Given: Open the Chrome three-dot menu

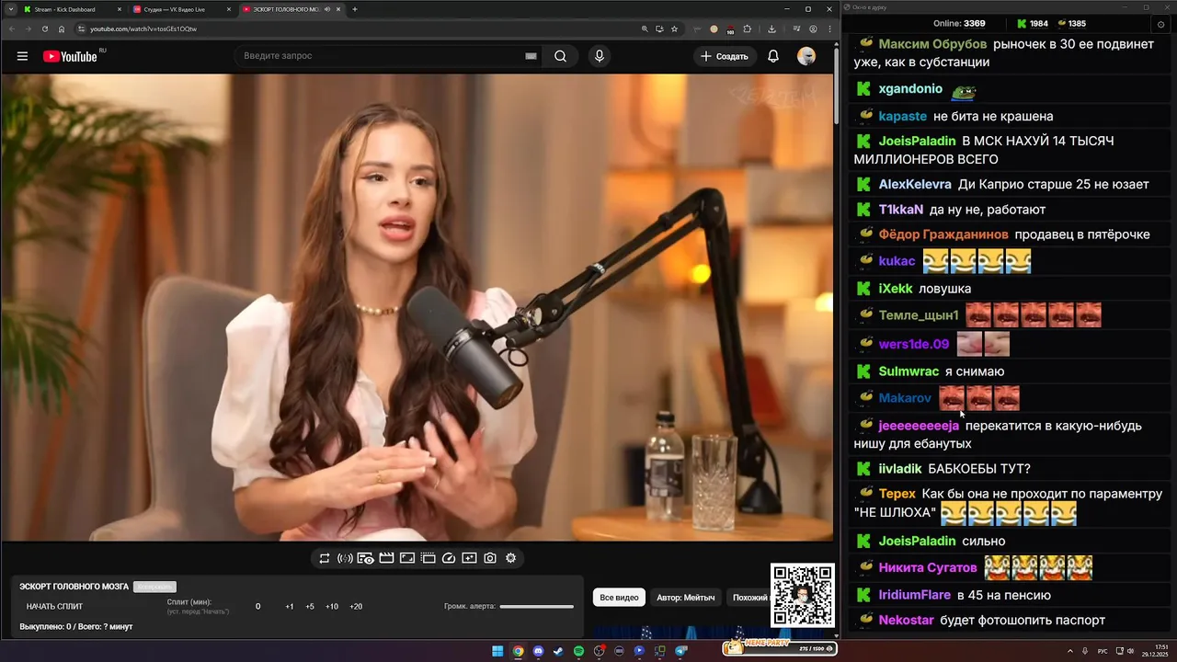Looking at the screenshot, I should (x=829, y=29).
